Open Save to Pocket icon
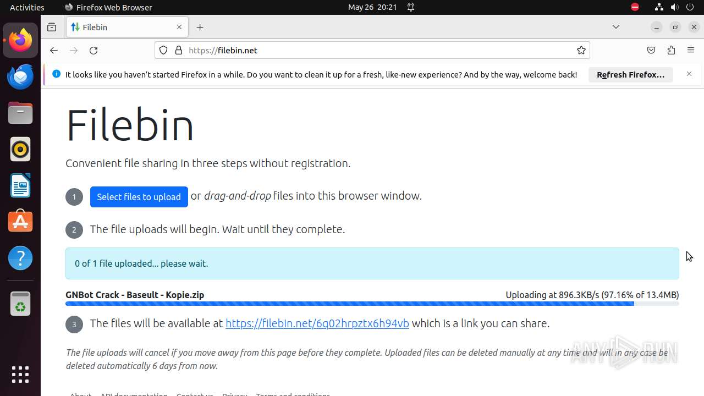This screenshot has width=704, height=396. pos(651,50)
